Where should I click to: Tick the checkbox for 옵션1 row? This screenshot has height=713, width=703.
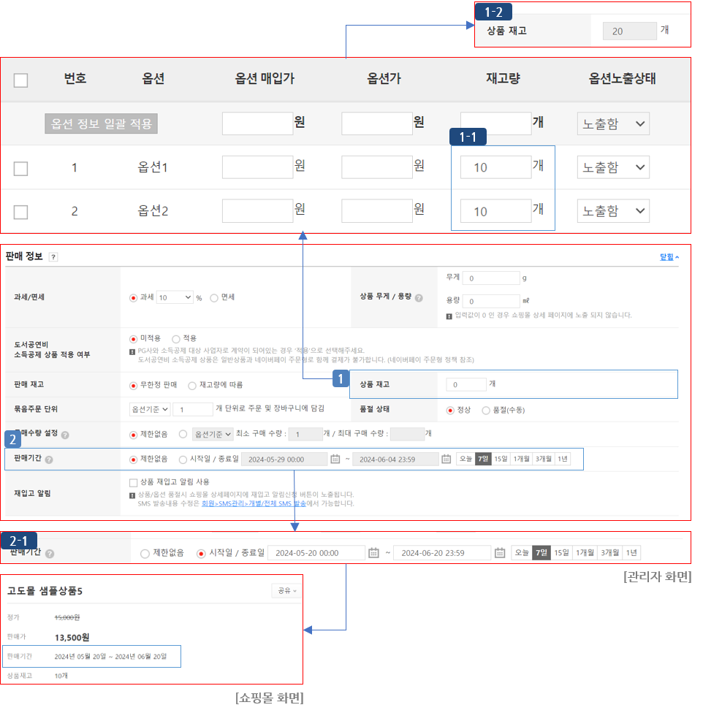(x=21, y=169)
